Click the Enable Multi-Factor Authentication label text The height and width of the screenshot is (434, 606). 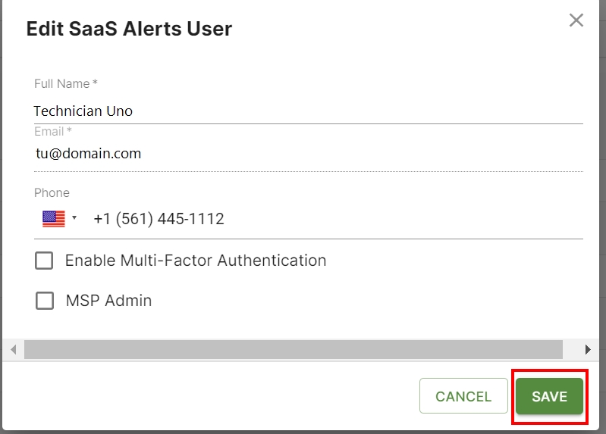click(x=196, y=261)
